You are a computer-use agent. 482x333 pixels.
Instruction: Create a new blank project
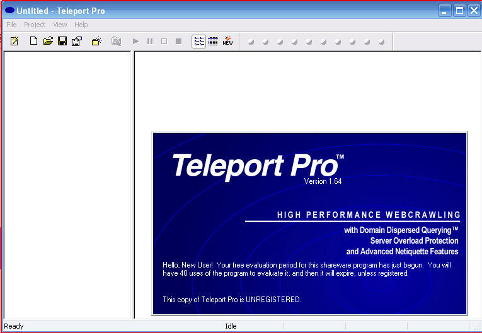(x=33, y=41)
